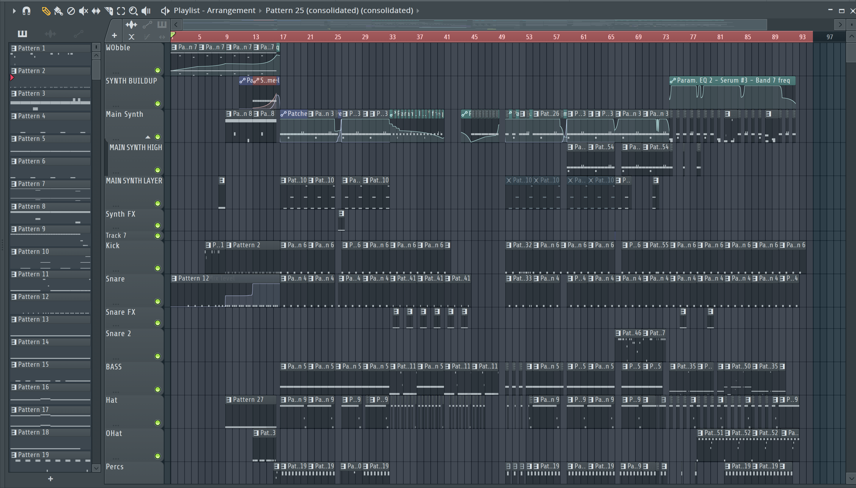856x488 pixels.
Task: Select the BASS track name
Action: 114,367
